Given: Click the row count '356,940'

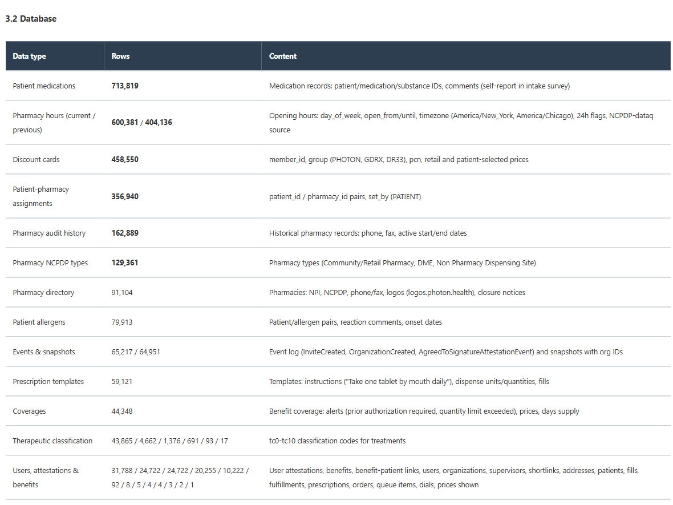Looking at the screenshot, I should [125, 197].
